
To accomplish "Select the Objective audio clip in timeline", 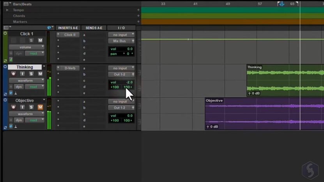I will pyautogui.click(x=264, y=114).
